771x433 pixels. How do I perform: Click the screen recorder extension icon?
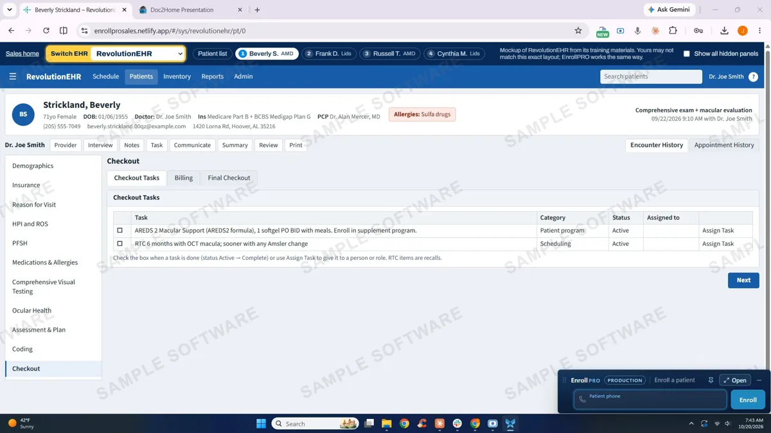pyautogui.click(x=620, y=31)
